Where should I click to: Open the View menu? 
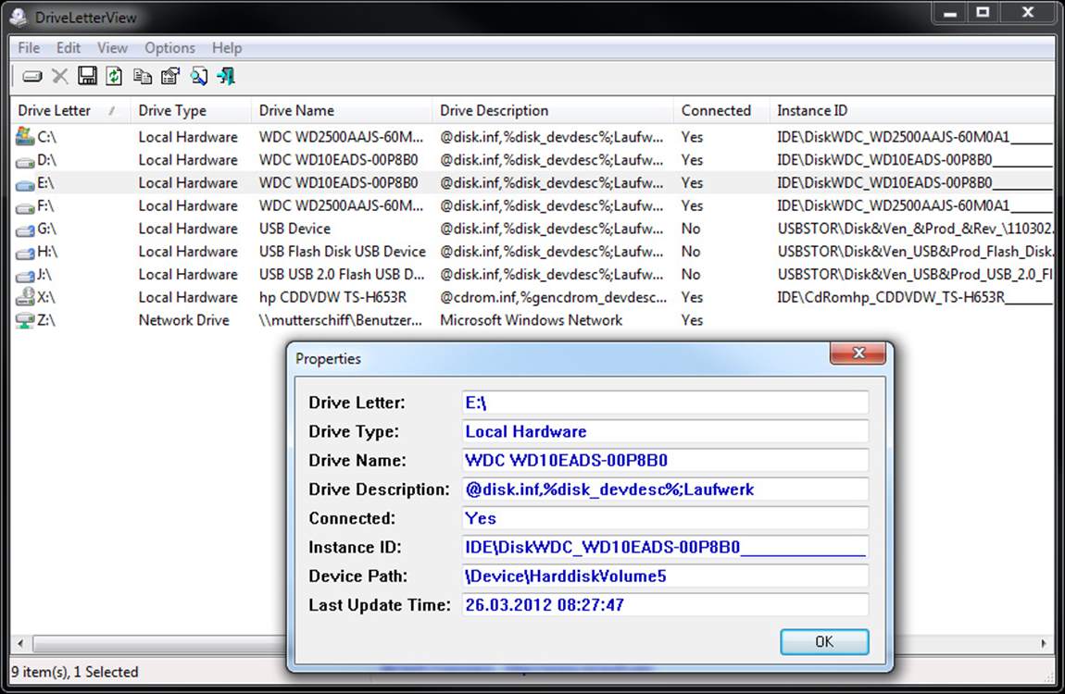(x=112, y=48)
